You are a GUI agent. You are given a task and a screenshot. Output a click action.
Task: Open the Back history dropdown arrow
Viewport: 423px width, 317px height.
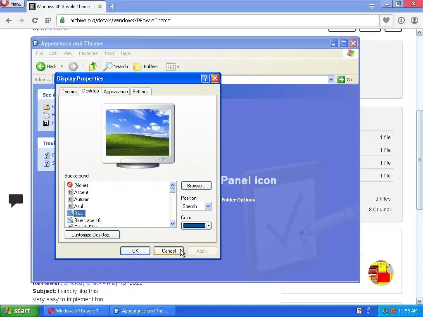[62, 66]
